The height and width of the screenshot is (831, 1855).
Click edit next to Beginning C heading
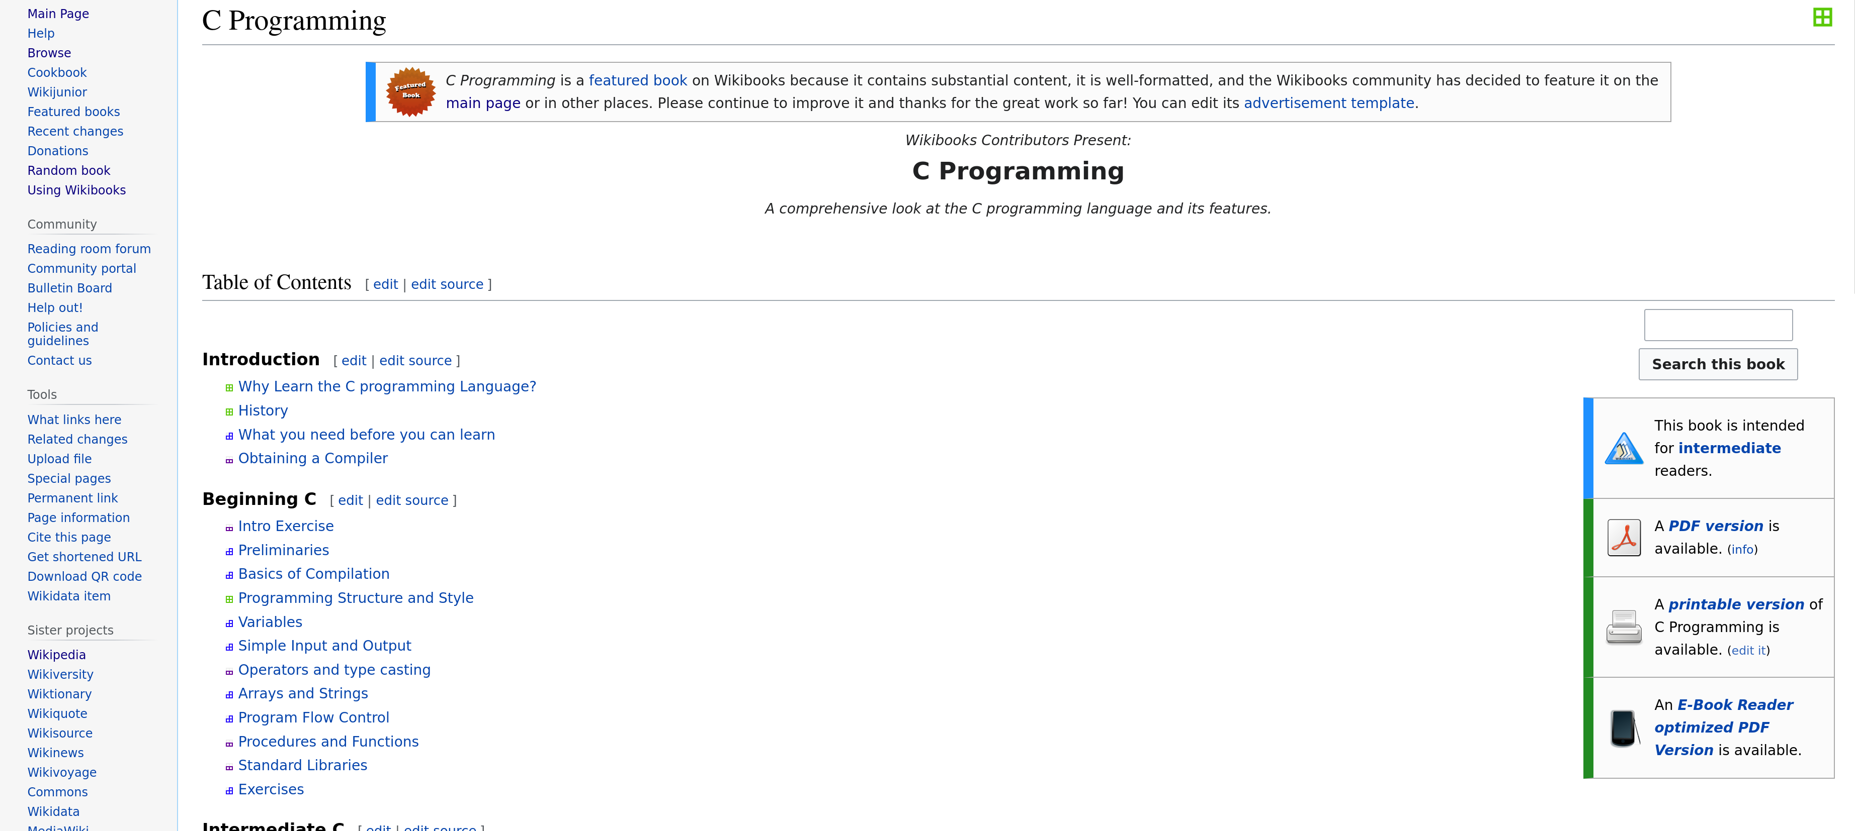point(350,500)
